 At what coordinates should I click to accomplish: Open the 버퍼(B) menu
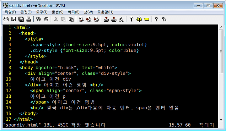pos(73,12)
